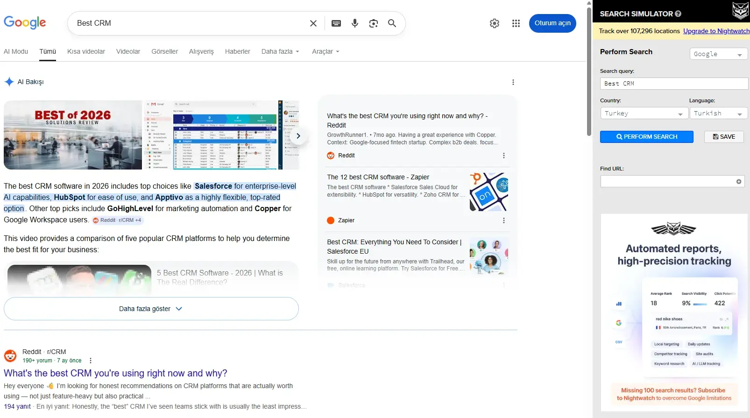Switch to the Videolar tab

128,51
